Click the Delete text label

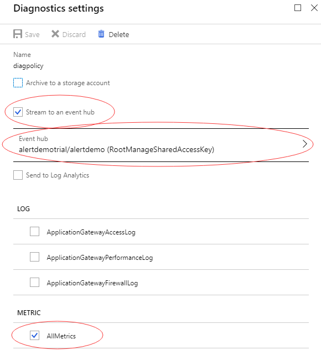pos(119,35)
